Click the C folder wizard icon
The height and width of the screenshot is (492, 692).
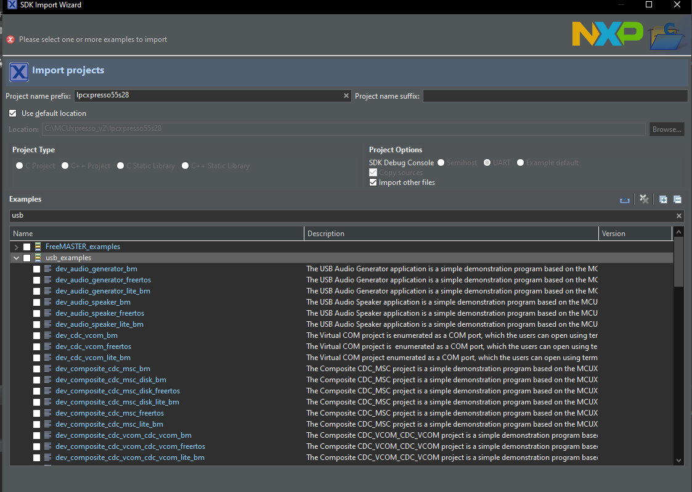pos(666,36)
